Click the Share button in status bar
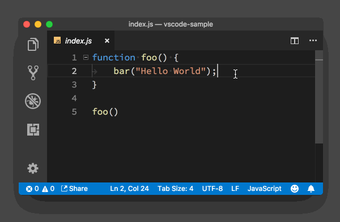 click(74, 189)
